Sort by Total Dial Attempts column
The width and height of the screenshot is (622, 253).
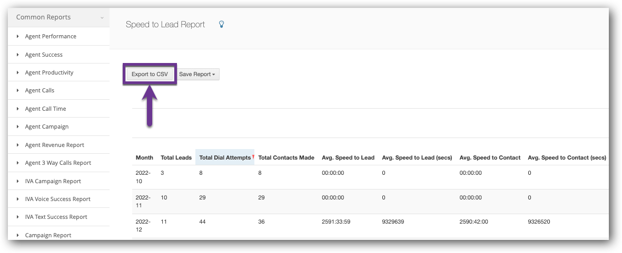click(x=224, y=157)
